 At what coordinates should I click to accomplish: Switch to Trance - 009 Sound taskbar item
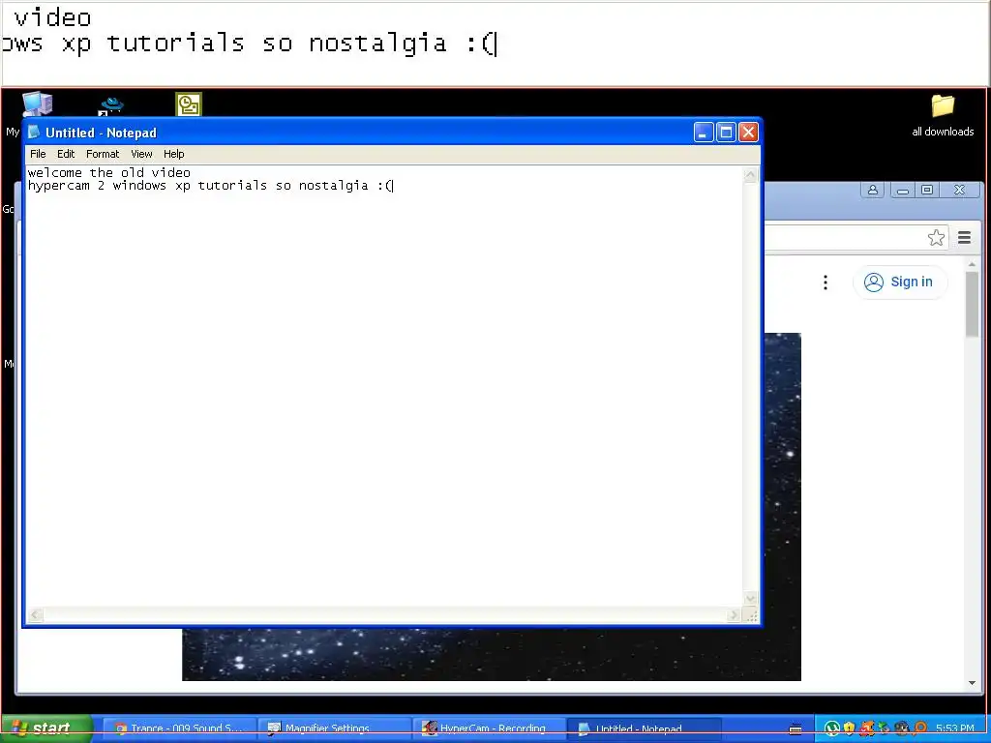[179, 728]
